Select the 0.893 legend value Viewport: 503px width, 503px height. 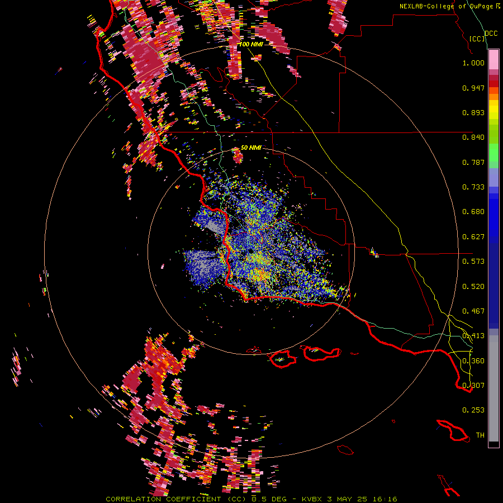pyautogui.click(x=473, y=112)
